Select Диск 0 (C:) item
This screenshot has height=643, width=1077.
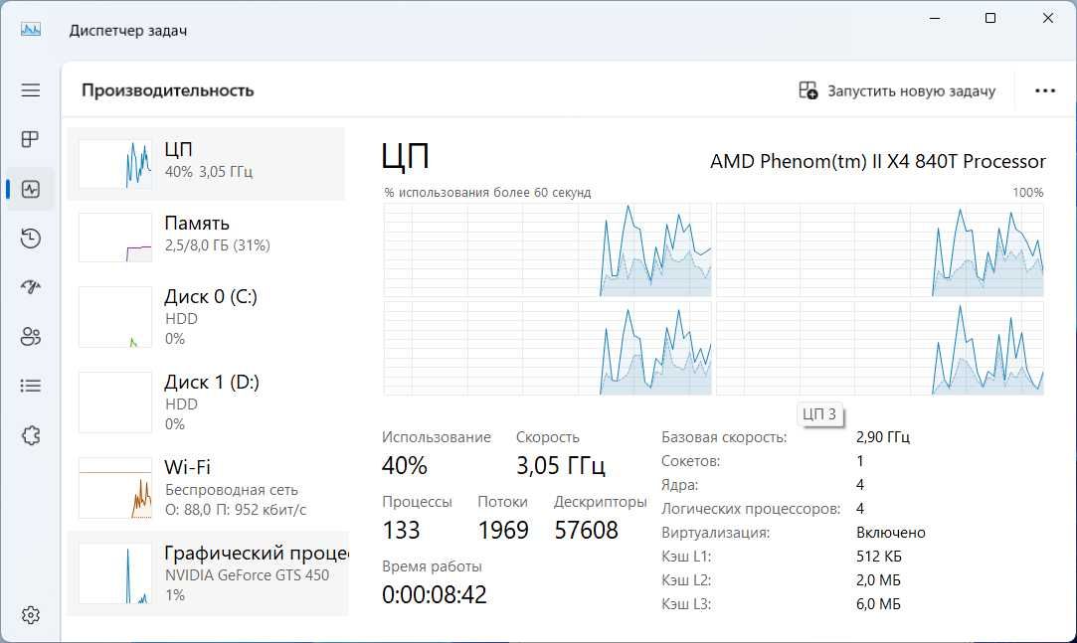206,316
